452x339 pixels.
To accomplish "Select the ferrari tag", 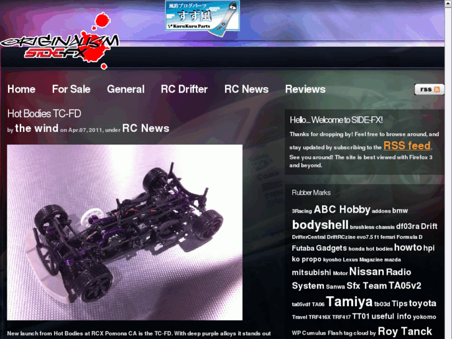I will pyautogui.click(x=388, y=237).
